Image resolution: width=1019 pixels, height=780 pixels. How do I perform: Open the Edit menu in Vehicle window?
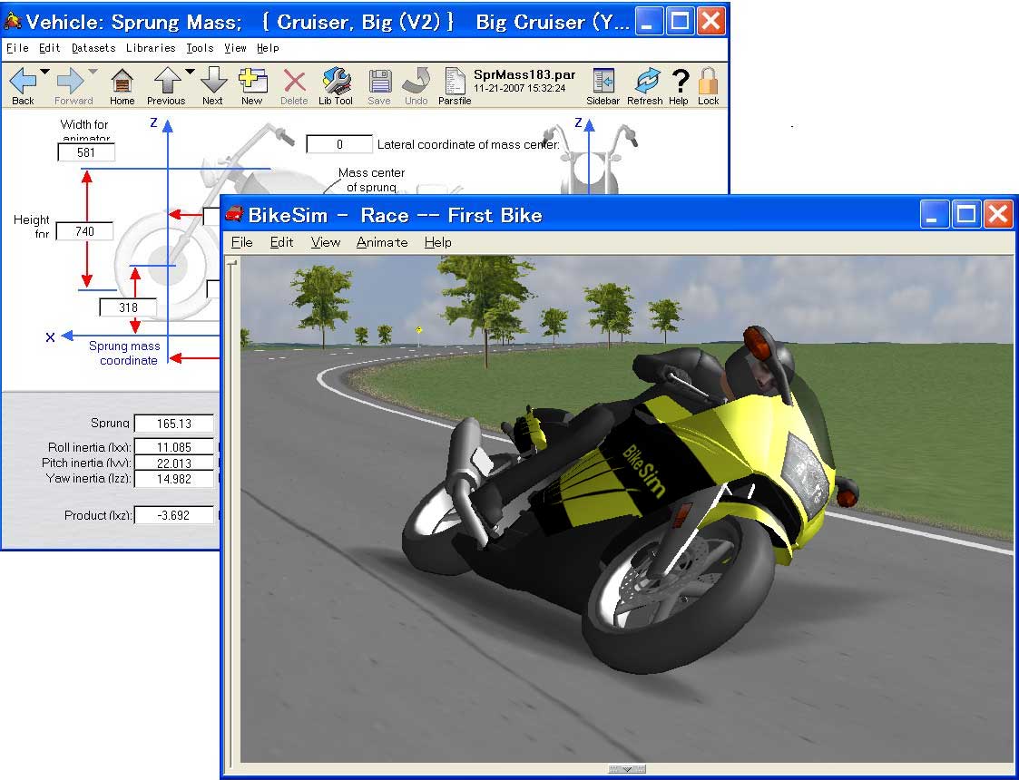coord(49,48)
